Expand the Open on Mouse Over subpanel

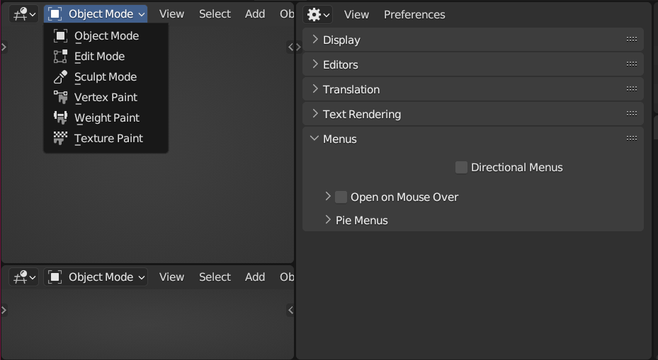pos(328,196)
